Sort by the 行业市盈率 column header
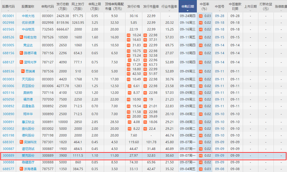The image size is (287, 172). (x=169, y=7)
